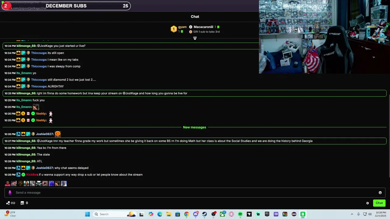Open the channel points infinity icon
The image size is (390, 219).
tap(10, 203)
